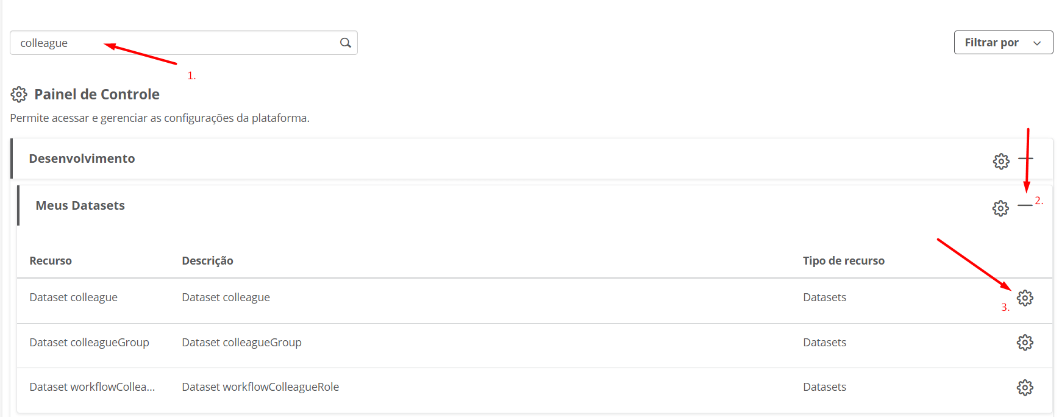Click the Meus Datasets section title
1059x417 pixels.
[x=80, y=205]
